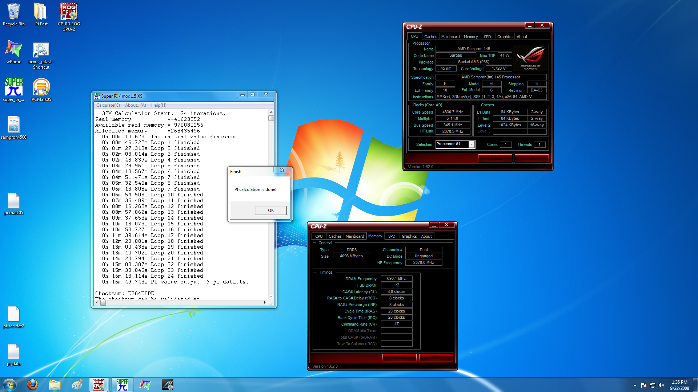Switch to About tab in bottom CPU-Z window
Image resolution: width=698 pixels, height=392 pixels.
(426, 236)
